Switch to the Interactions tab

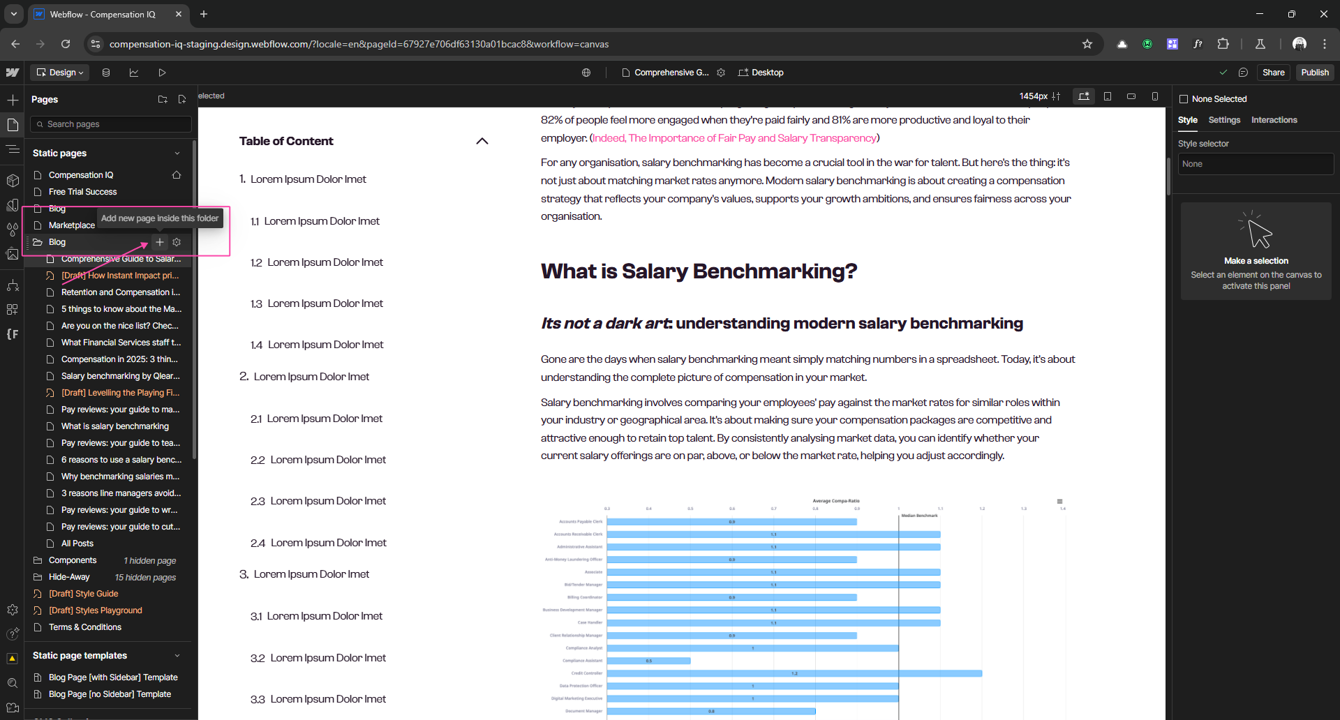pos(1274,120)
